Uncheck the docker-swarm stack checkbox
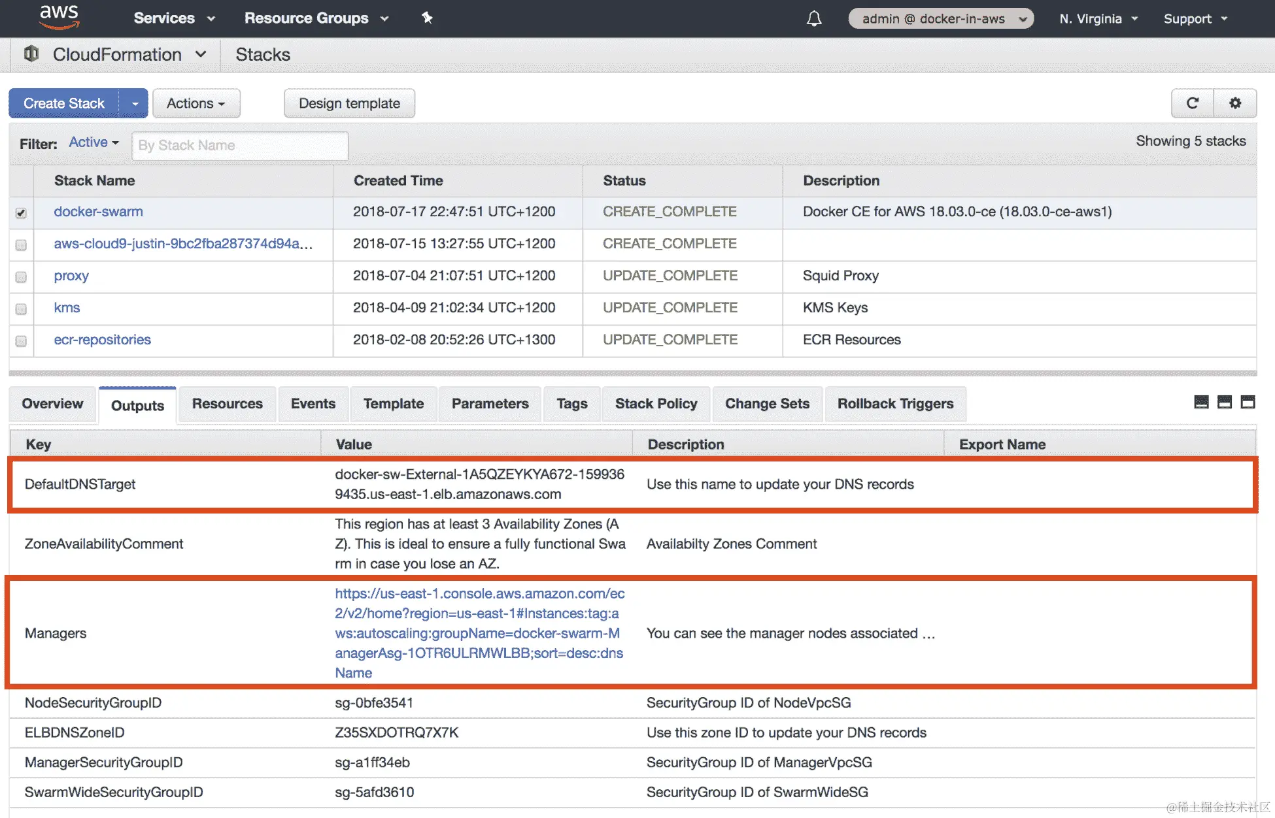Viewport: 1275px width, 818px height. tap(21, 213)
